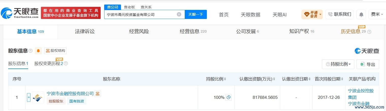Image resolution: width=386 pixels, height=111 pixels.
Task: Expand shareholder row 1 with the plus button
Action: pos(29,97)
